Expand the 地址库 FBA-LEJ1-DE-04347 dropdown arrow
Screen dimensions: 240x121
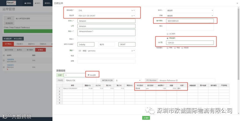134,16
